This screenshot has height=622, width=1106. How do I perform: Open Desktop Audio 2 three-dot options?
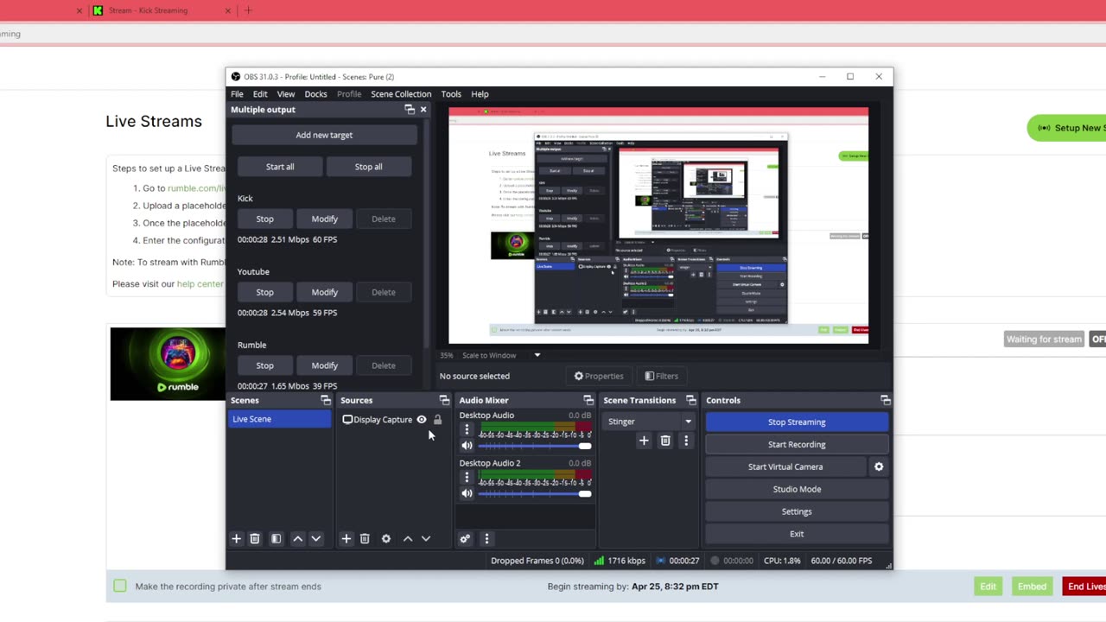[467, 477]
